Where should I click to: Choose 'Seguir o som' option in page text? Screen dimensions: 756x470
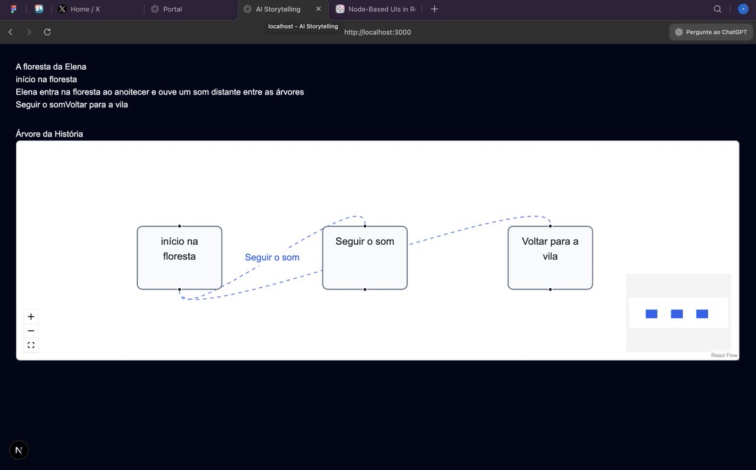[x=41, y=104]
